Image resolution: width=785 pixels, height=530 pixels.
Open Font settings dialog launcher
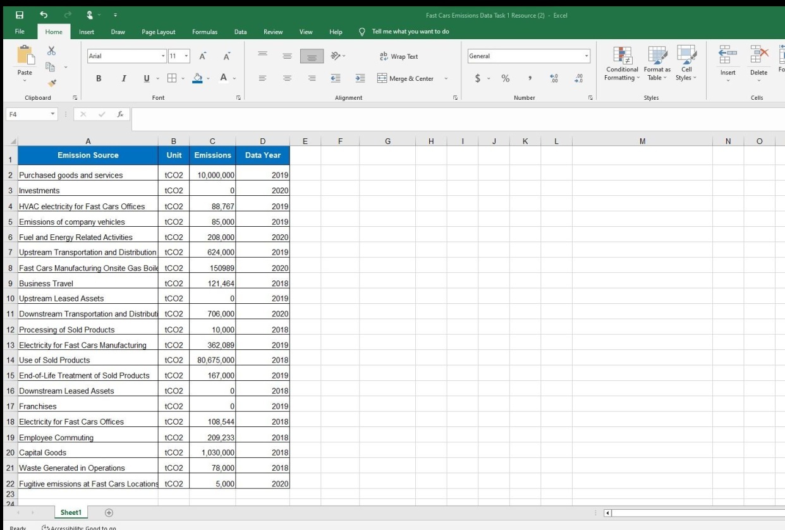[238, 98]
